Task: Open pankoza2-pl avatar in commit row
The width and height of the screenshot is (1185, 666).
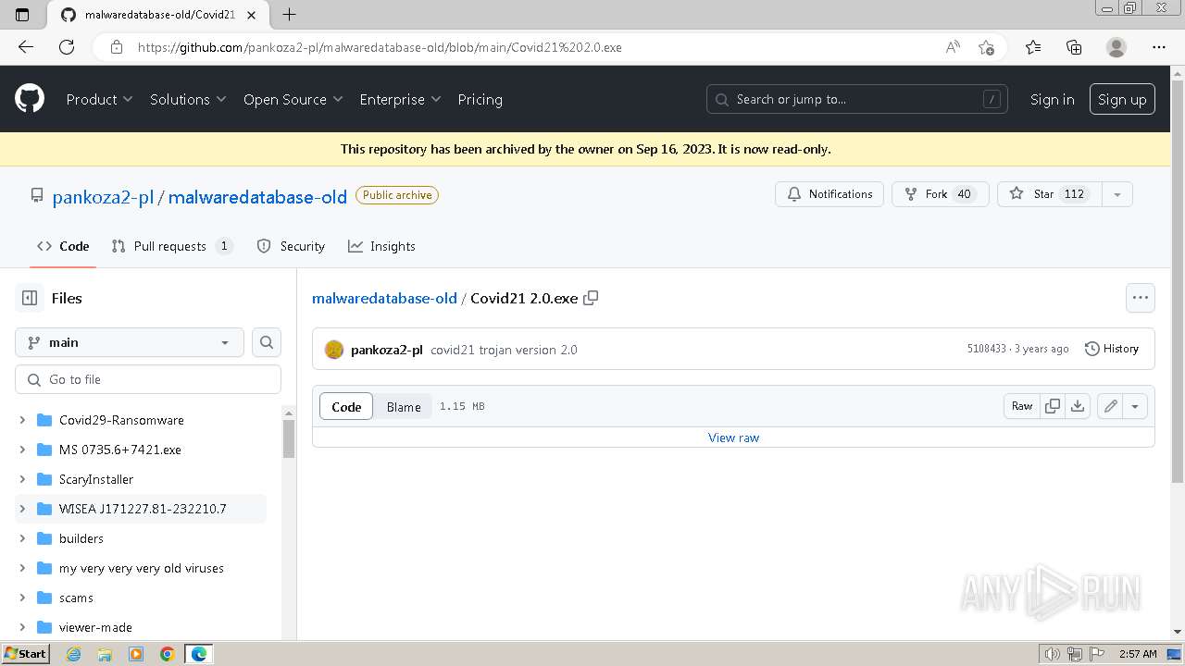Action: click(x=334, y=350)
